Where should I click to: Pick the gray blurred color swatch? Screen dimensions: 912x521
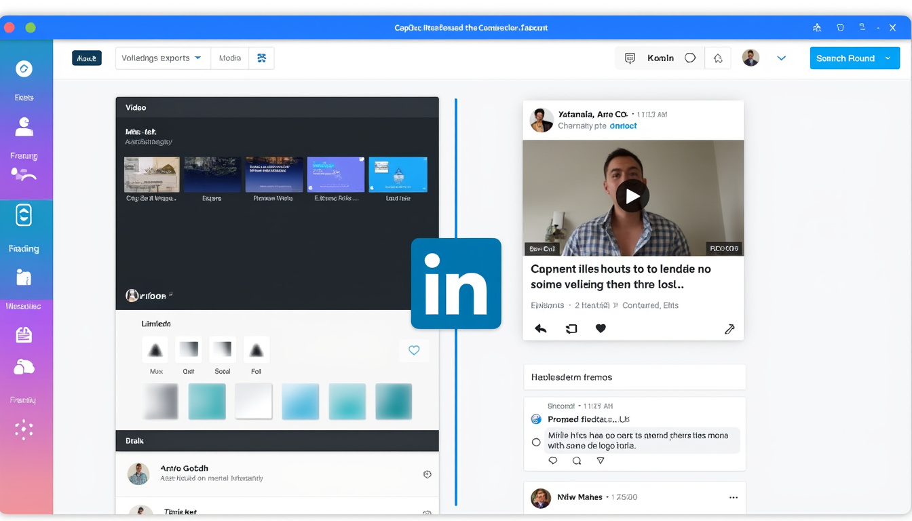(x=160, y=401)
